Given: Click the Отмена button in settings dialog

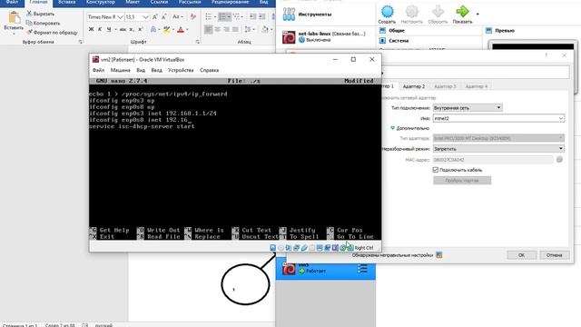Looking at the screenshot, I should pos(554,255).
